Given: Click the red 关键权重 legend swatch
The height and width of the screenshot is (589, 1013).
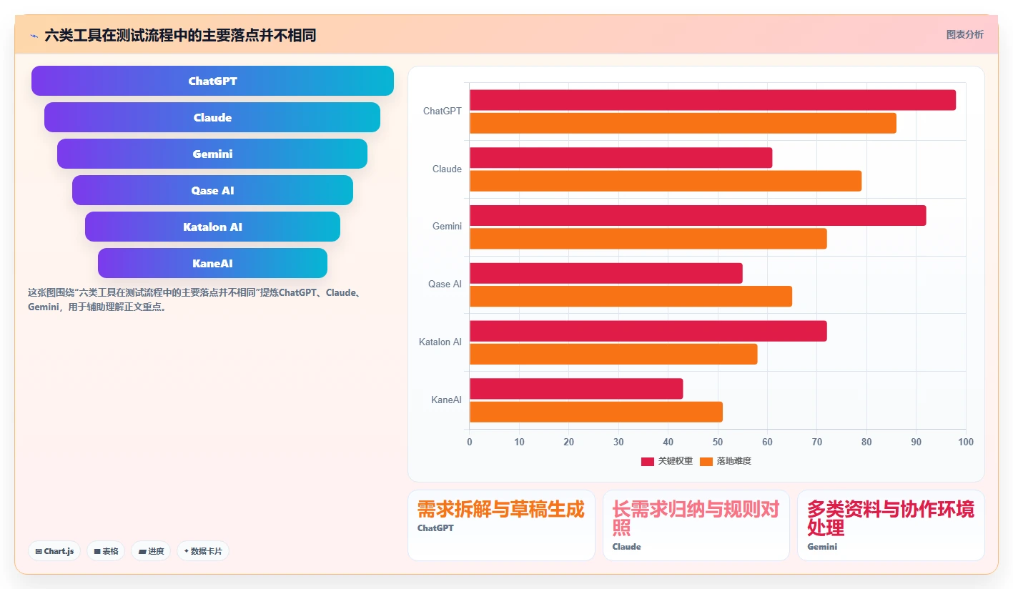Looking at the screenshot, I should (648, 461).
